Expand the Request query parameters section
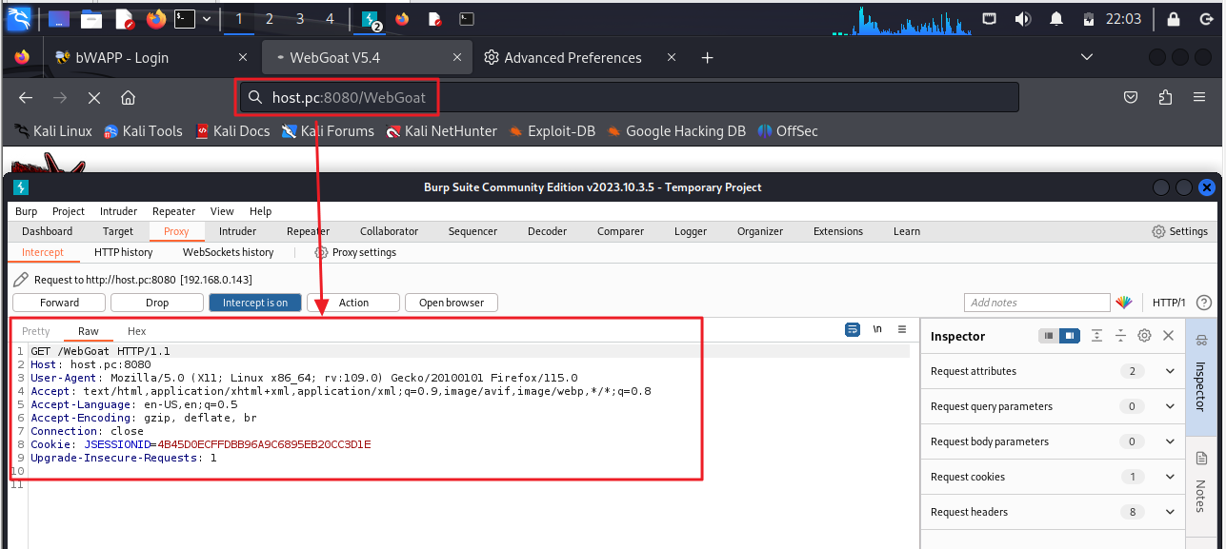Viewport: 1226px width, 549px height. [1054, 406]
